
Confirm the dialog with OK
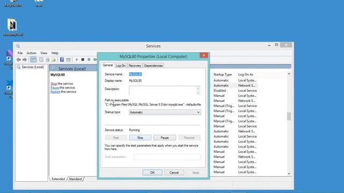click(152, 173)
